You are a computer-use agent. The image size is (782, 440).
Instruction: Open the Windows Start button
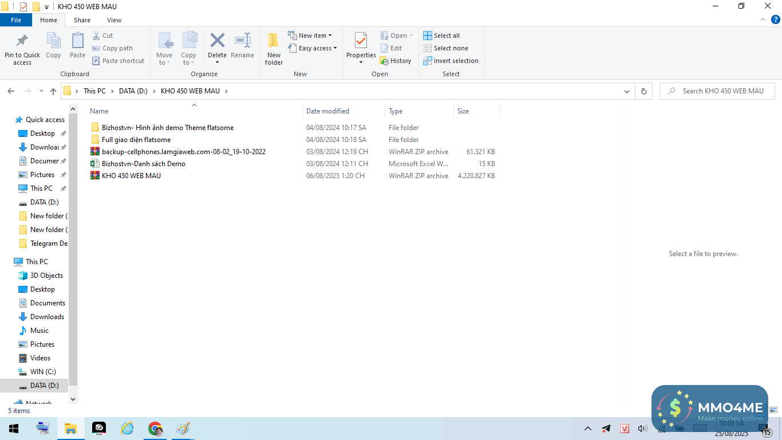(x=14, y=429)
